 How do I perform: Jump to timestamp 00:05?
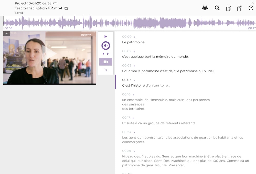127,65
